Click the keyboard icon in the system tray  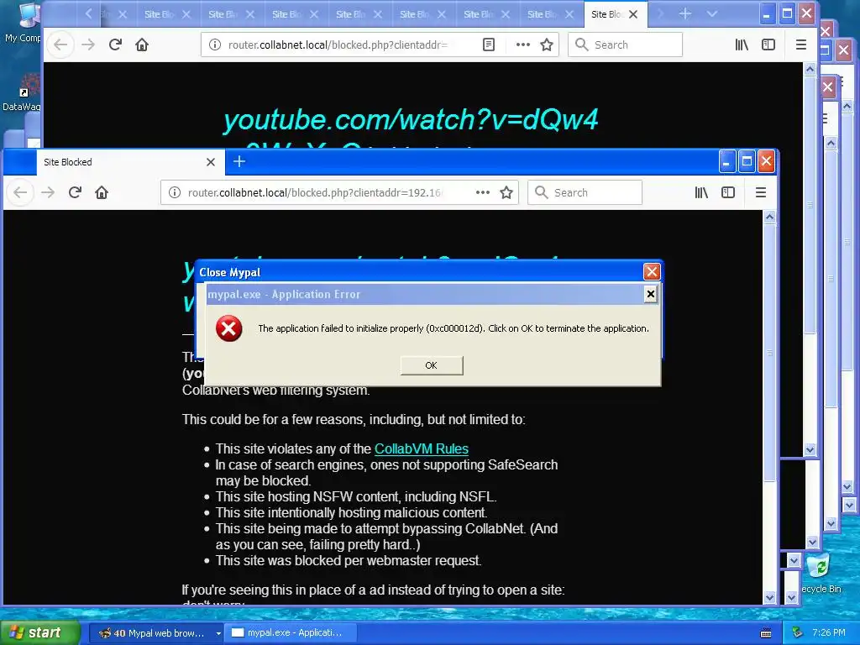[766, 633]
